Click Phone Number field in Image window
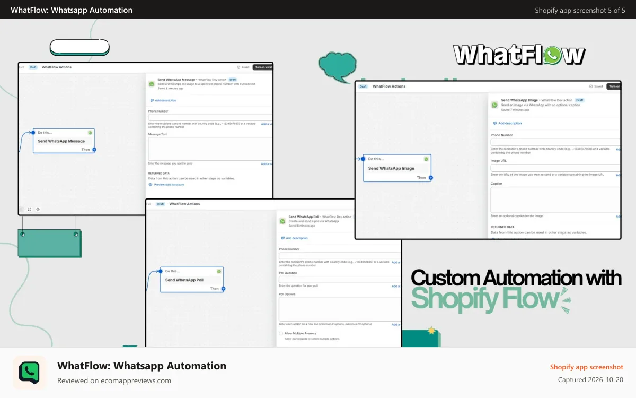The image size is (636, 398). (555, 142)
